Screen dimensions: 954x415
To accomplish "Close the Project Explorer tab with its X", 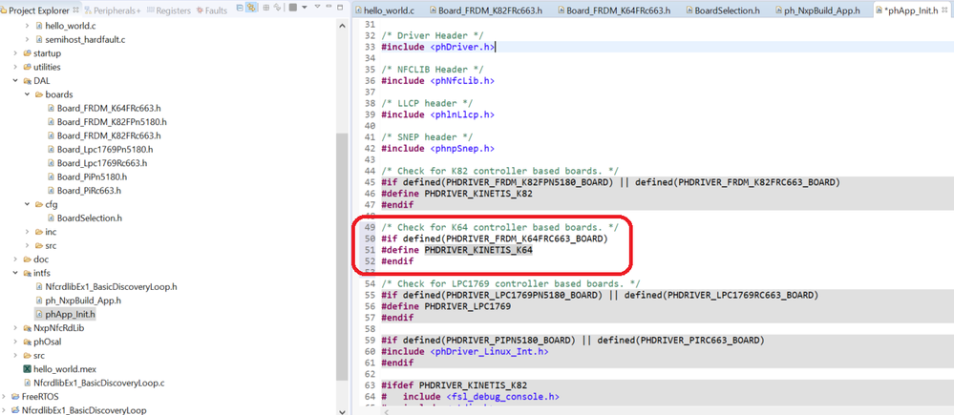I will click(x=76, y=10).
